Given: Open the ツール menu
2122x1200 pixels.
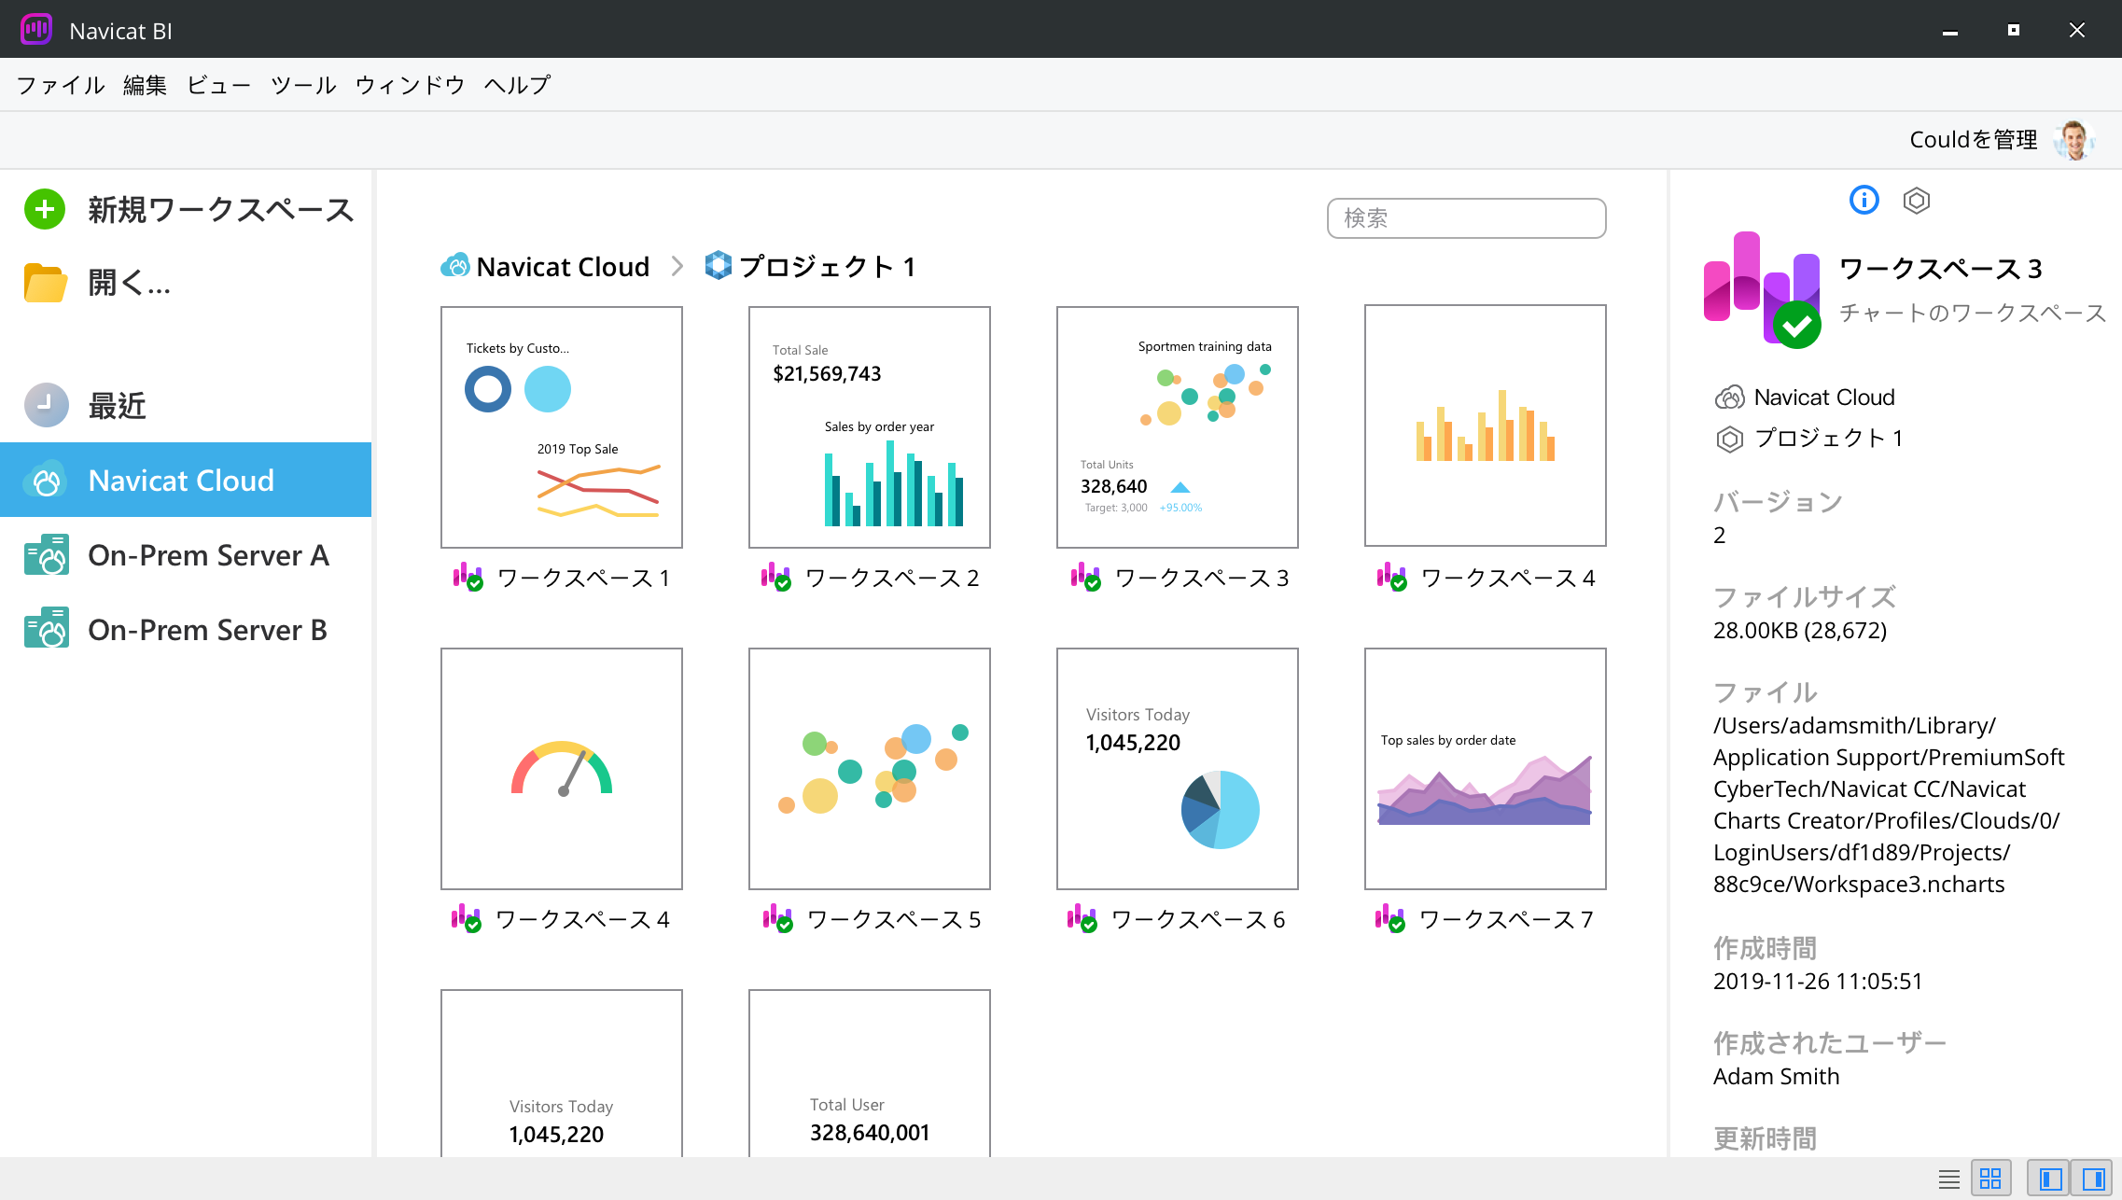Looking at the screenshot, I should pyautogui.click(x=303, y=85).
